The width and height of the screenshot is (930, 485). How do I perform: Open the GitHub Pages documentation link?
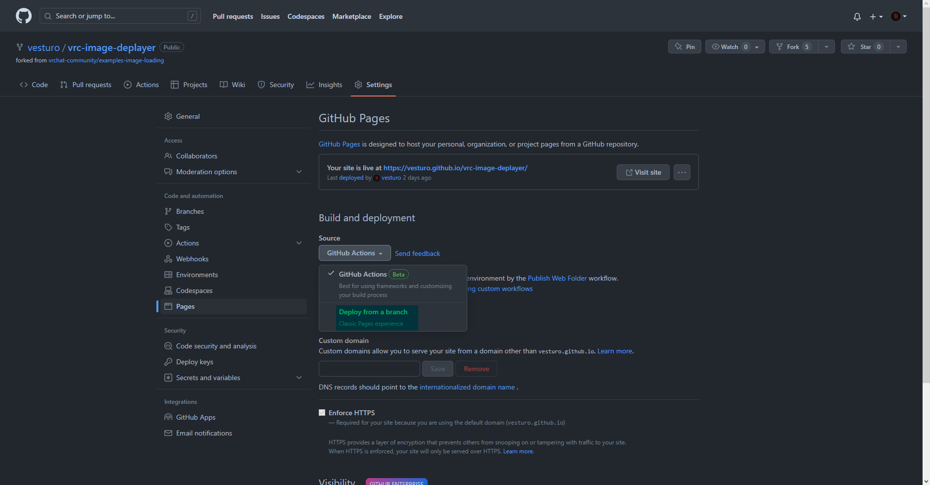(x=340, y=144)
